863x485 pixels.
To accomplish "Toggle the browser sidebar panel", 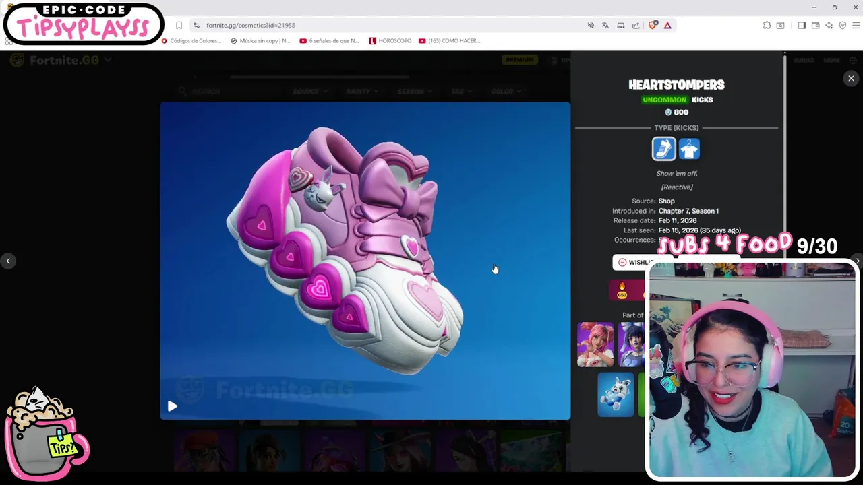I will [x=802, y=25].
